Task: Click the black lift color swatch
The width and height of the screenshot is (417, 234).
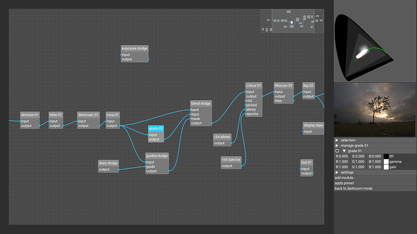Action: 386,156
